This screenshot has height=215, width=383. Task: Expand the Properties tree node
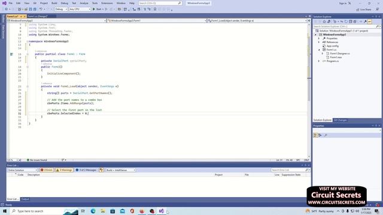tap(319, 38)
